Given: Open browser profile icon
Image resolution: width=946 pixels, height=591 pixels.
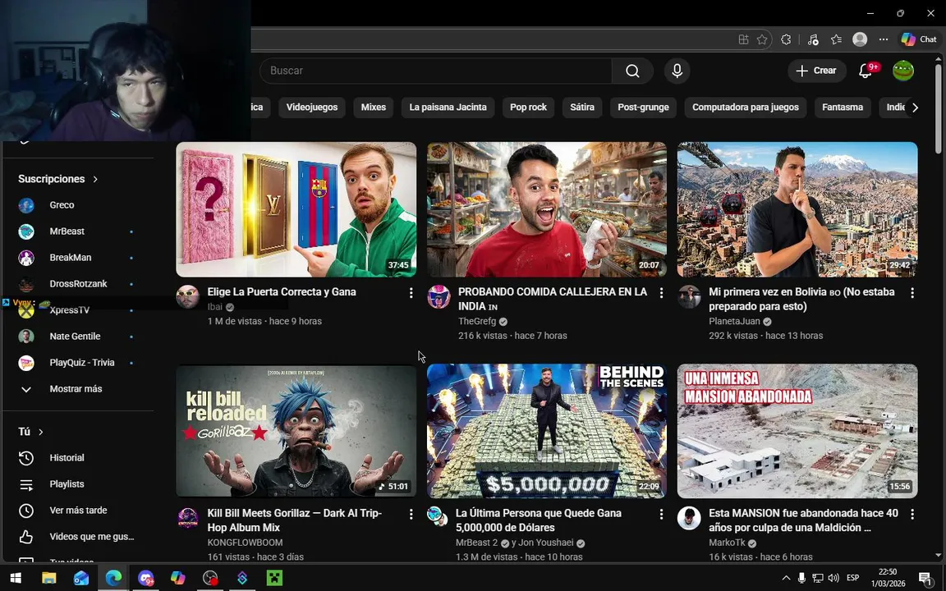Looking at the screenshot, I should coord(860,39).
